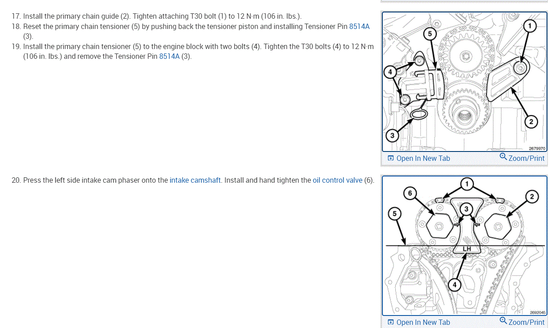The image size is (559, 328).
Task: Click magnifier icon beneath diagram 2679970
Action: (503, 157)
